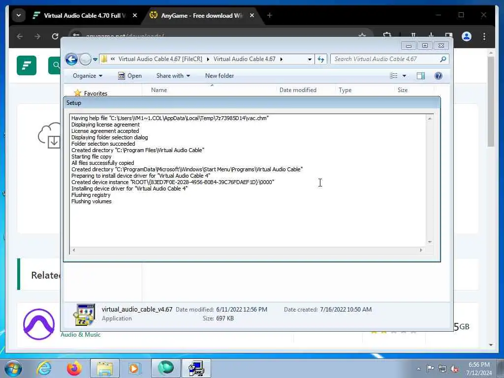Click the Open toolbar button
The image size is (504, 378).
tap(130, 76)
